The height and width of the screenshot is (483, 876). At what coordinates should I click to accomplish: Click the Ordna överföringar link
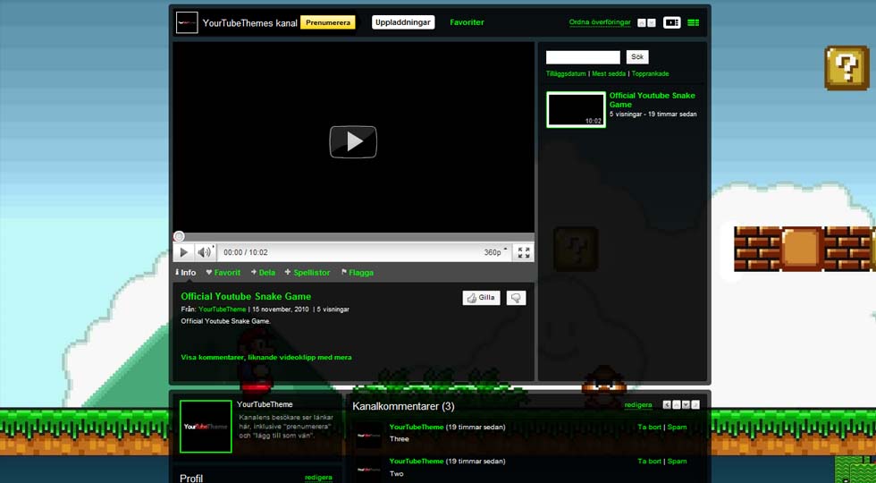pos(600,23)
